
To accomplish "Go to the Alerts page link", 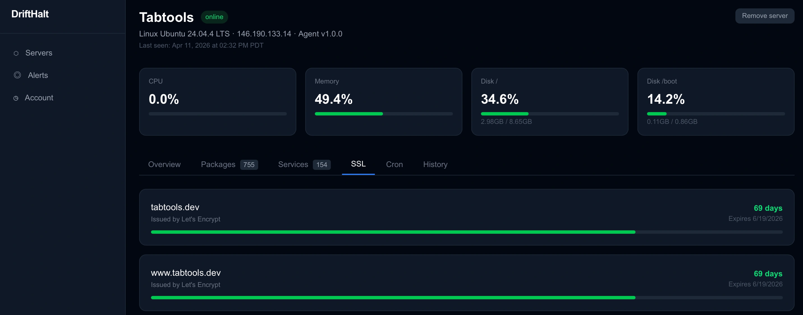I will click(x=38, y=75).
